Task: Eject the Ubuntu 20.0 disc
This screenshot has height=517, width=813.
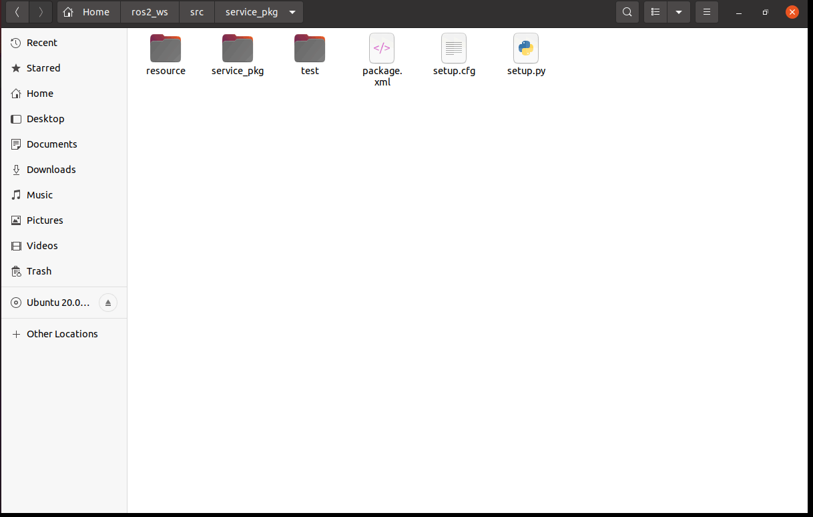Action: point(108,303)
